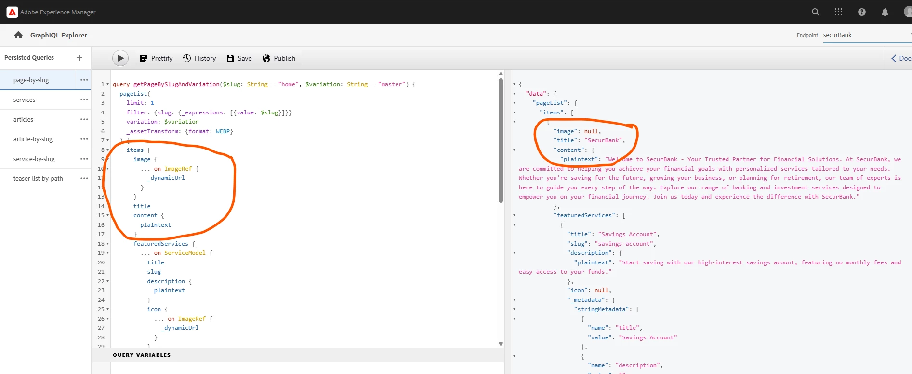
Task: Go to the home icon
Action: (18, 35)
